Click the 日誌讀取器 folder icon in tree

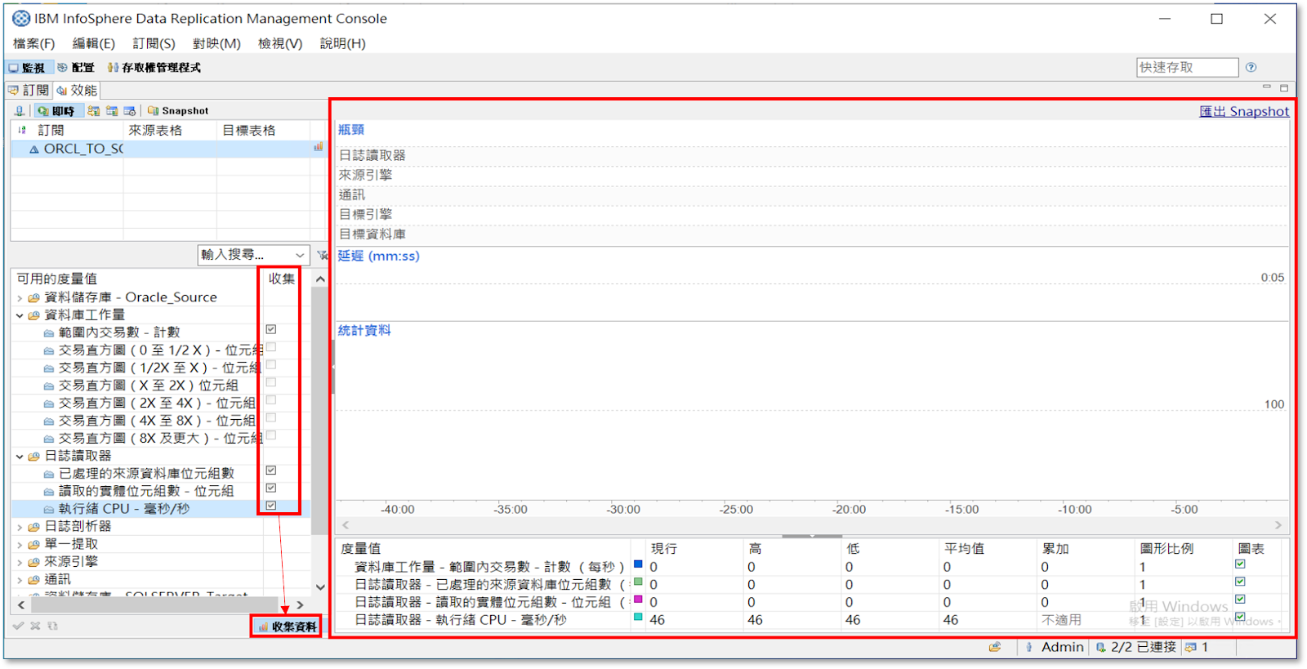[33, 457]
